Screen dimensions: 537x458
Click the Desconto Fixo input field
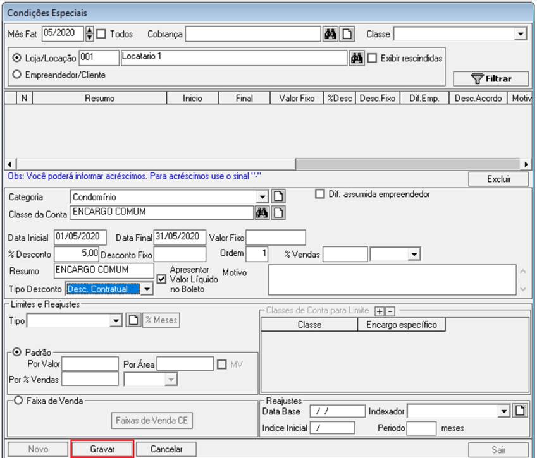pos(180,255)
